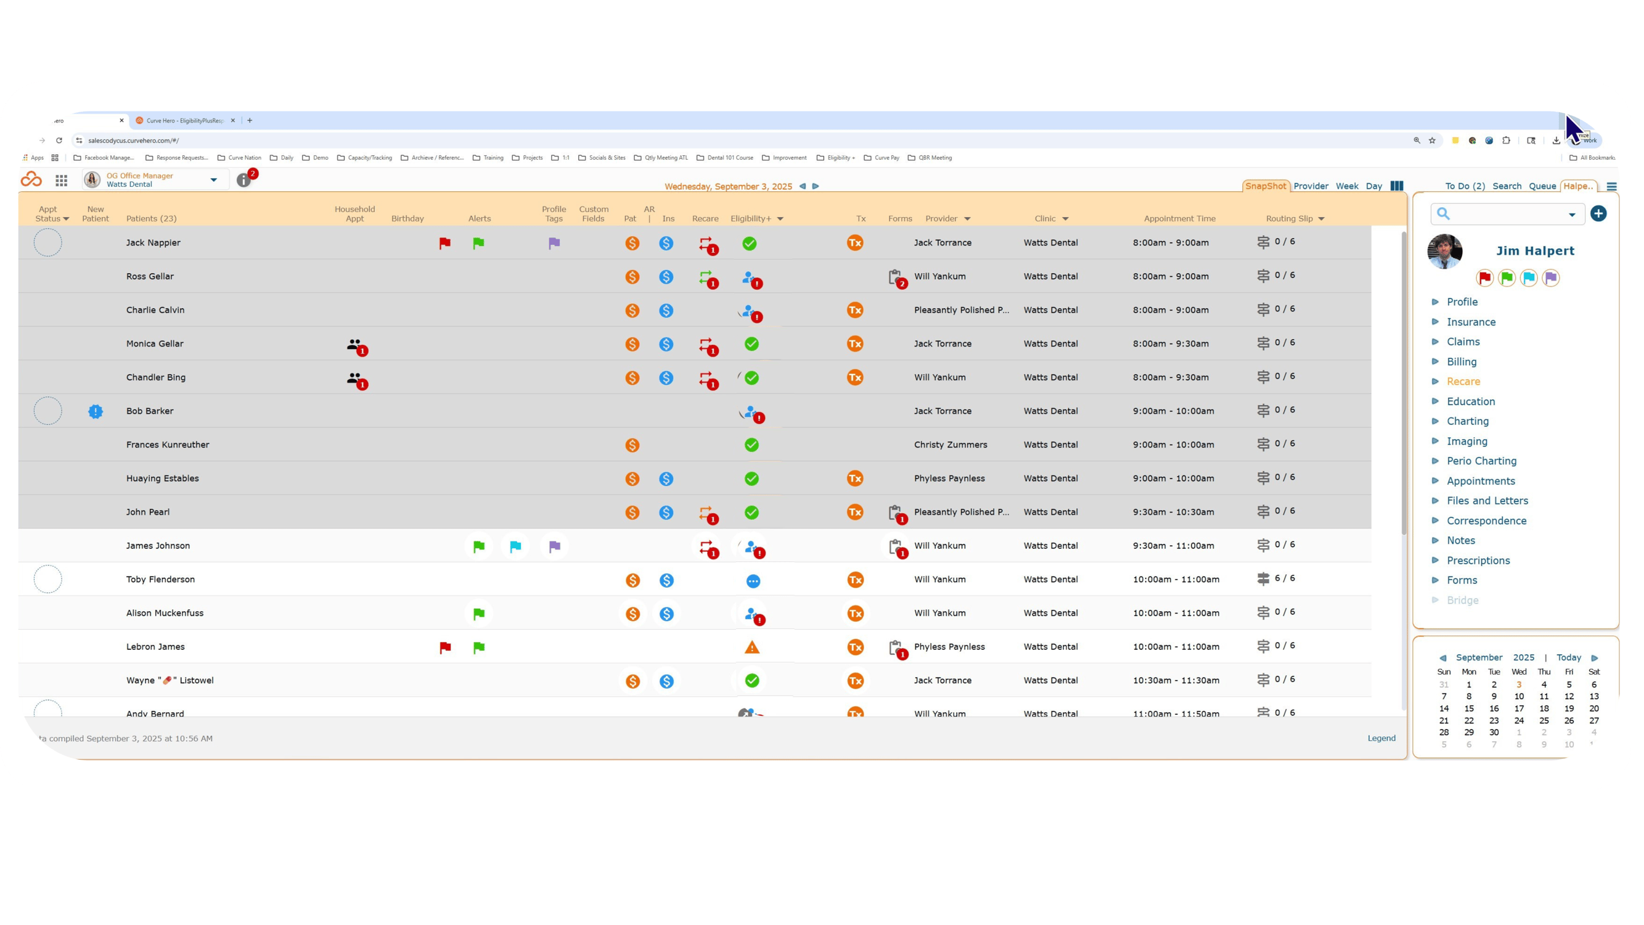Switch to the Week view tab
Viewport: 1644px width, 925px height.
[1347, 186]
